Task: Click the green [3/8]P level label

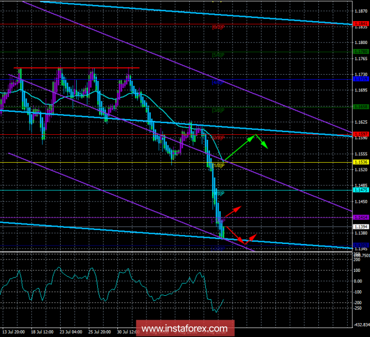Action: (x=218, y=110)
